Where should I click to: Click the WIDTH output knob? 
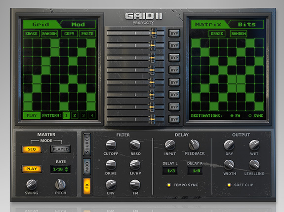click(x=229, y=165)
